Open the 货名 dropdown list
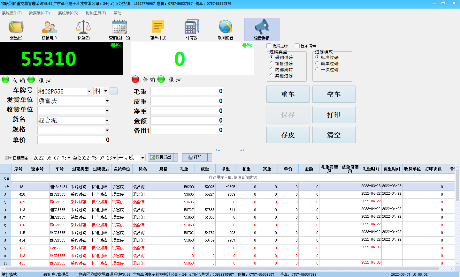The image size is (460, 277). pos(107,121)
